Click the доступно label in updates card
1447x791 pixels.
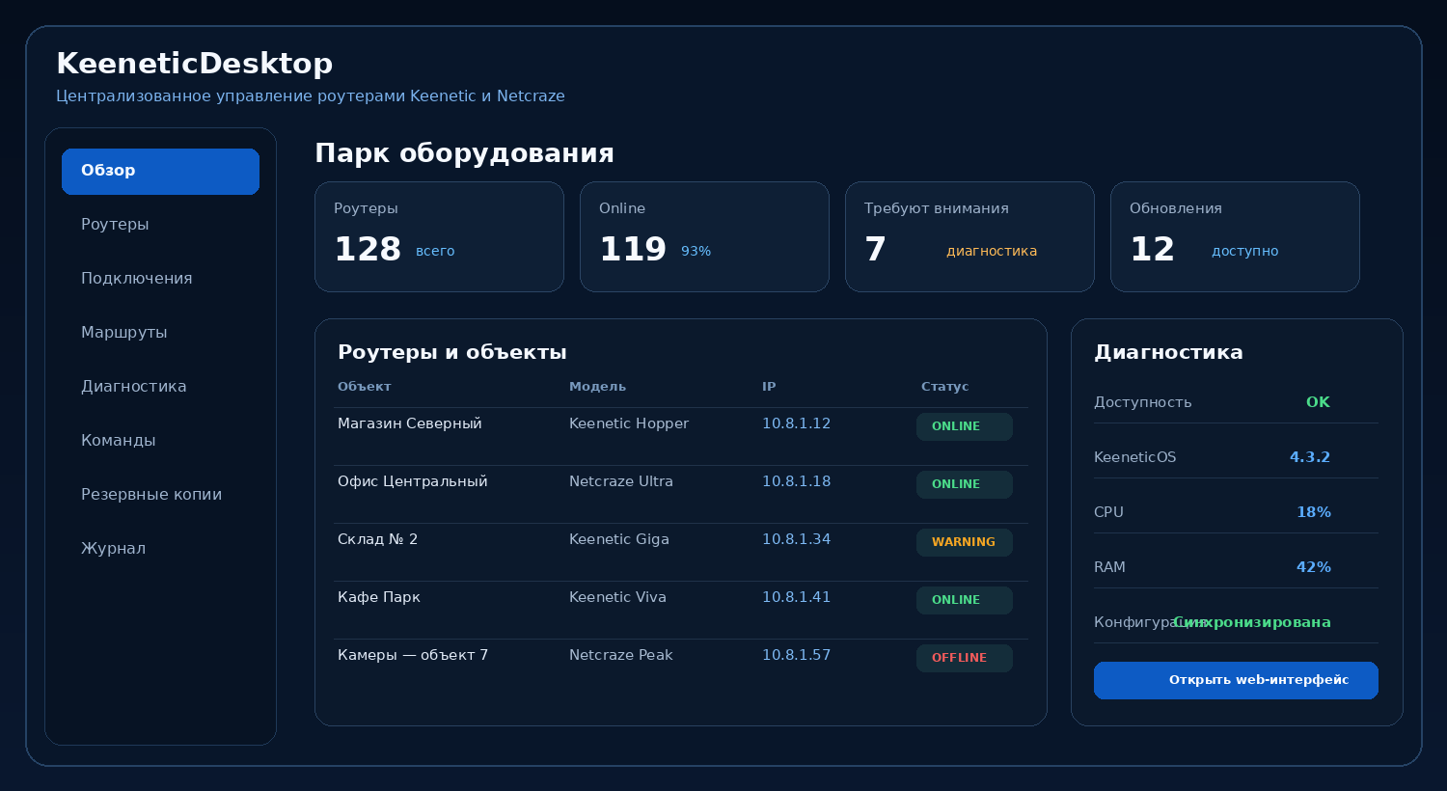point(1245,251)
